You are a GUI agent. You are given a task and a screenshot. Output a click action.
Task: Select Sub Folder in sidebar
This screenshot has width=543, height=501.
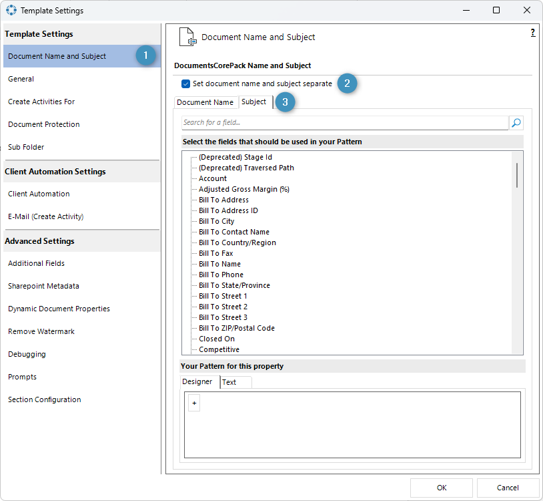[82, 147]
